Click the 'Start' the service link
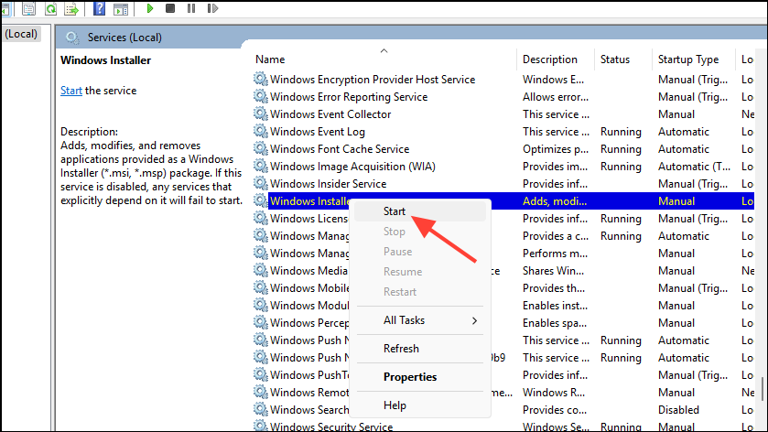This screenshot has height=432, width=768. pyautogui.click(x=71, y=91)
